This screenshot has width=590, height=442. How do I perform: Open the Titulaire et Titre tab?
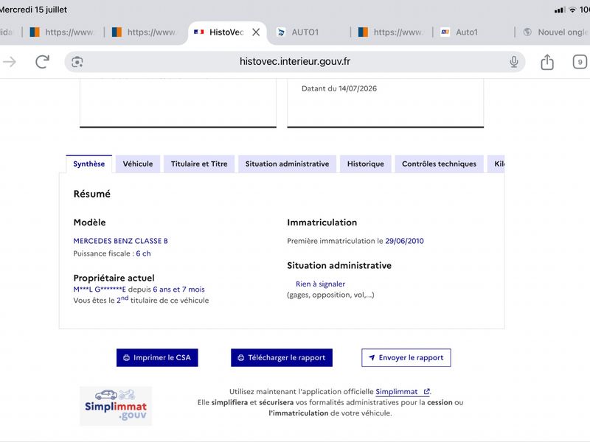(199, 164)
